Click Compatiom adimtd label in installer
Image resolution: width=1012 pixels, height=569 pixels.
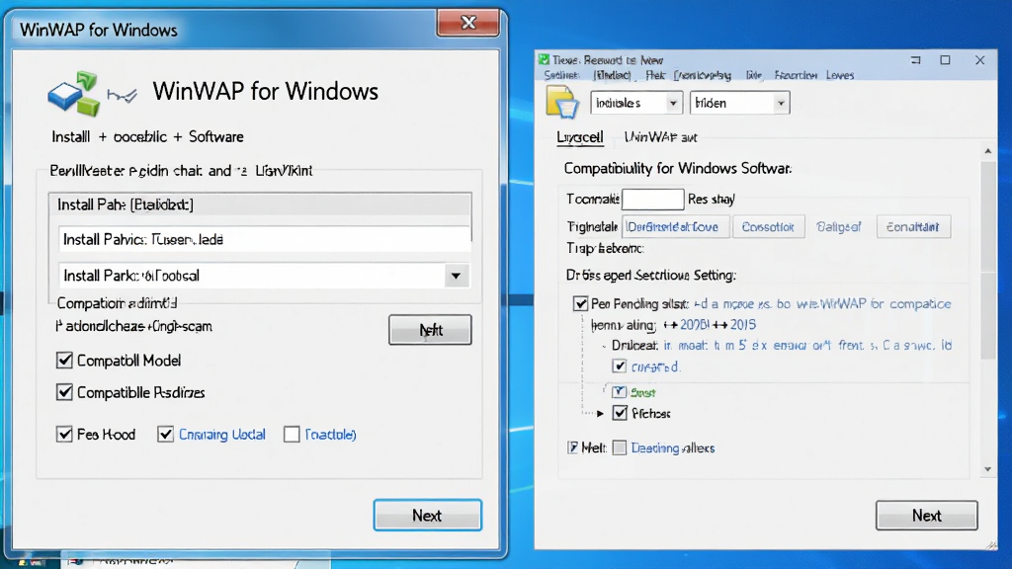tap(117, 302)
